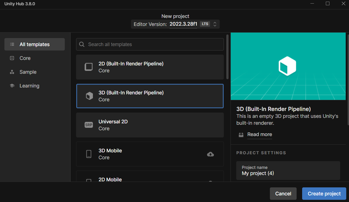This screenshot has height=202, width=349.
Task: Click the 2D Built-In template square icon
Action: [89, 67]
